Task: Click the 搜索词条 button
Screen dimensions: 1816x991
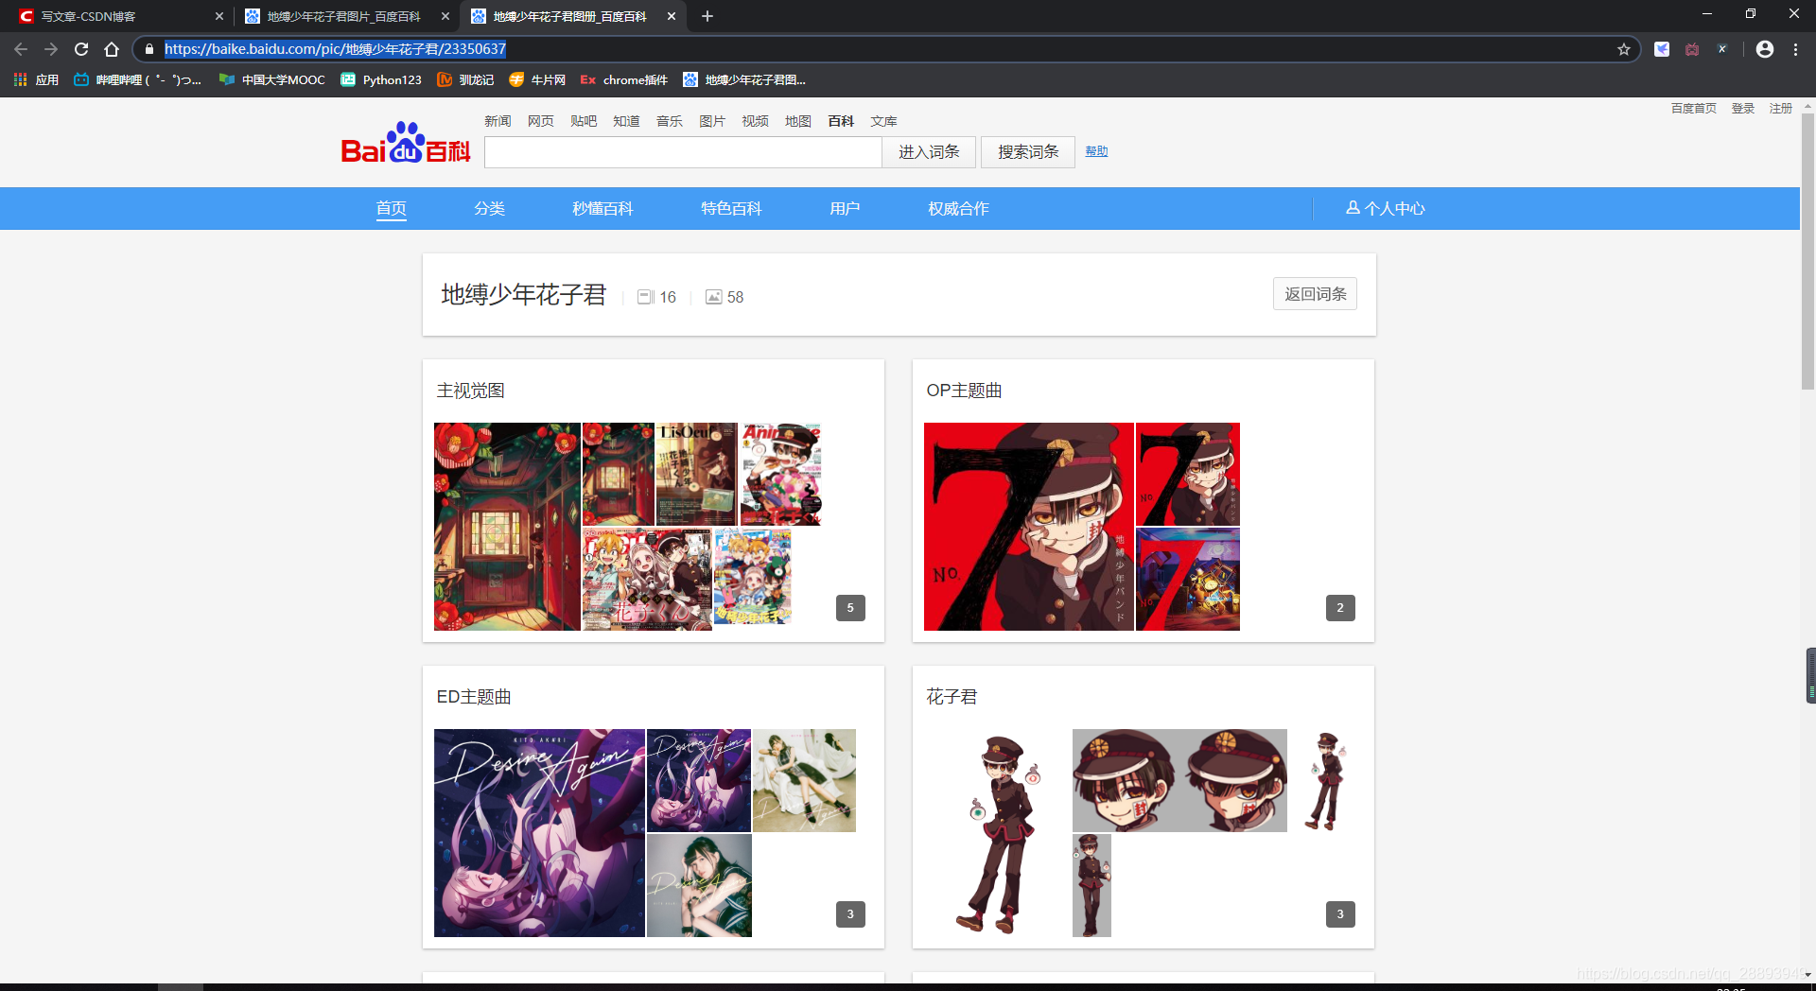Action: 1028,152
